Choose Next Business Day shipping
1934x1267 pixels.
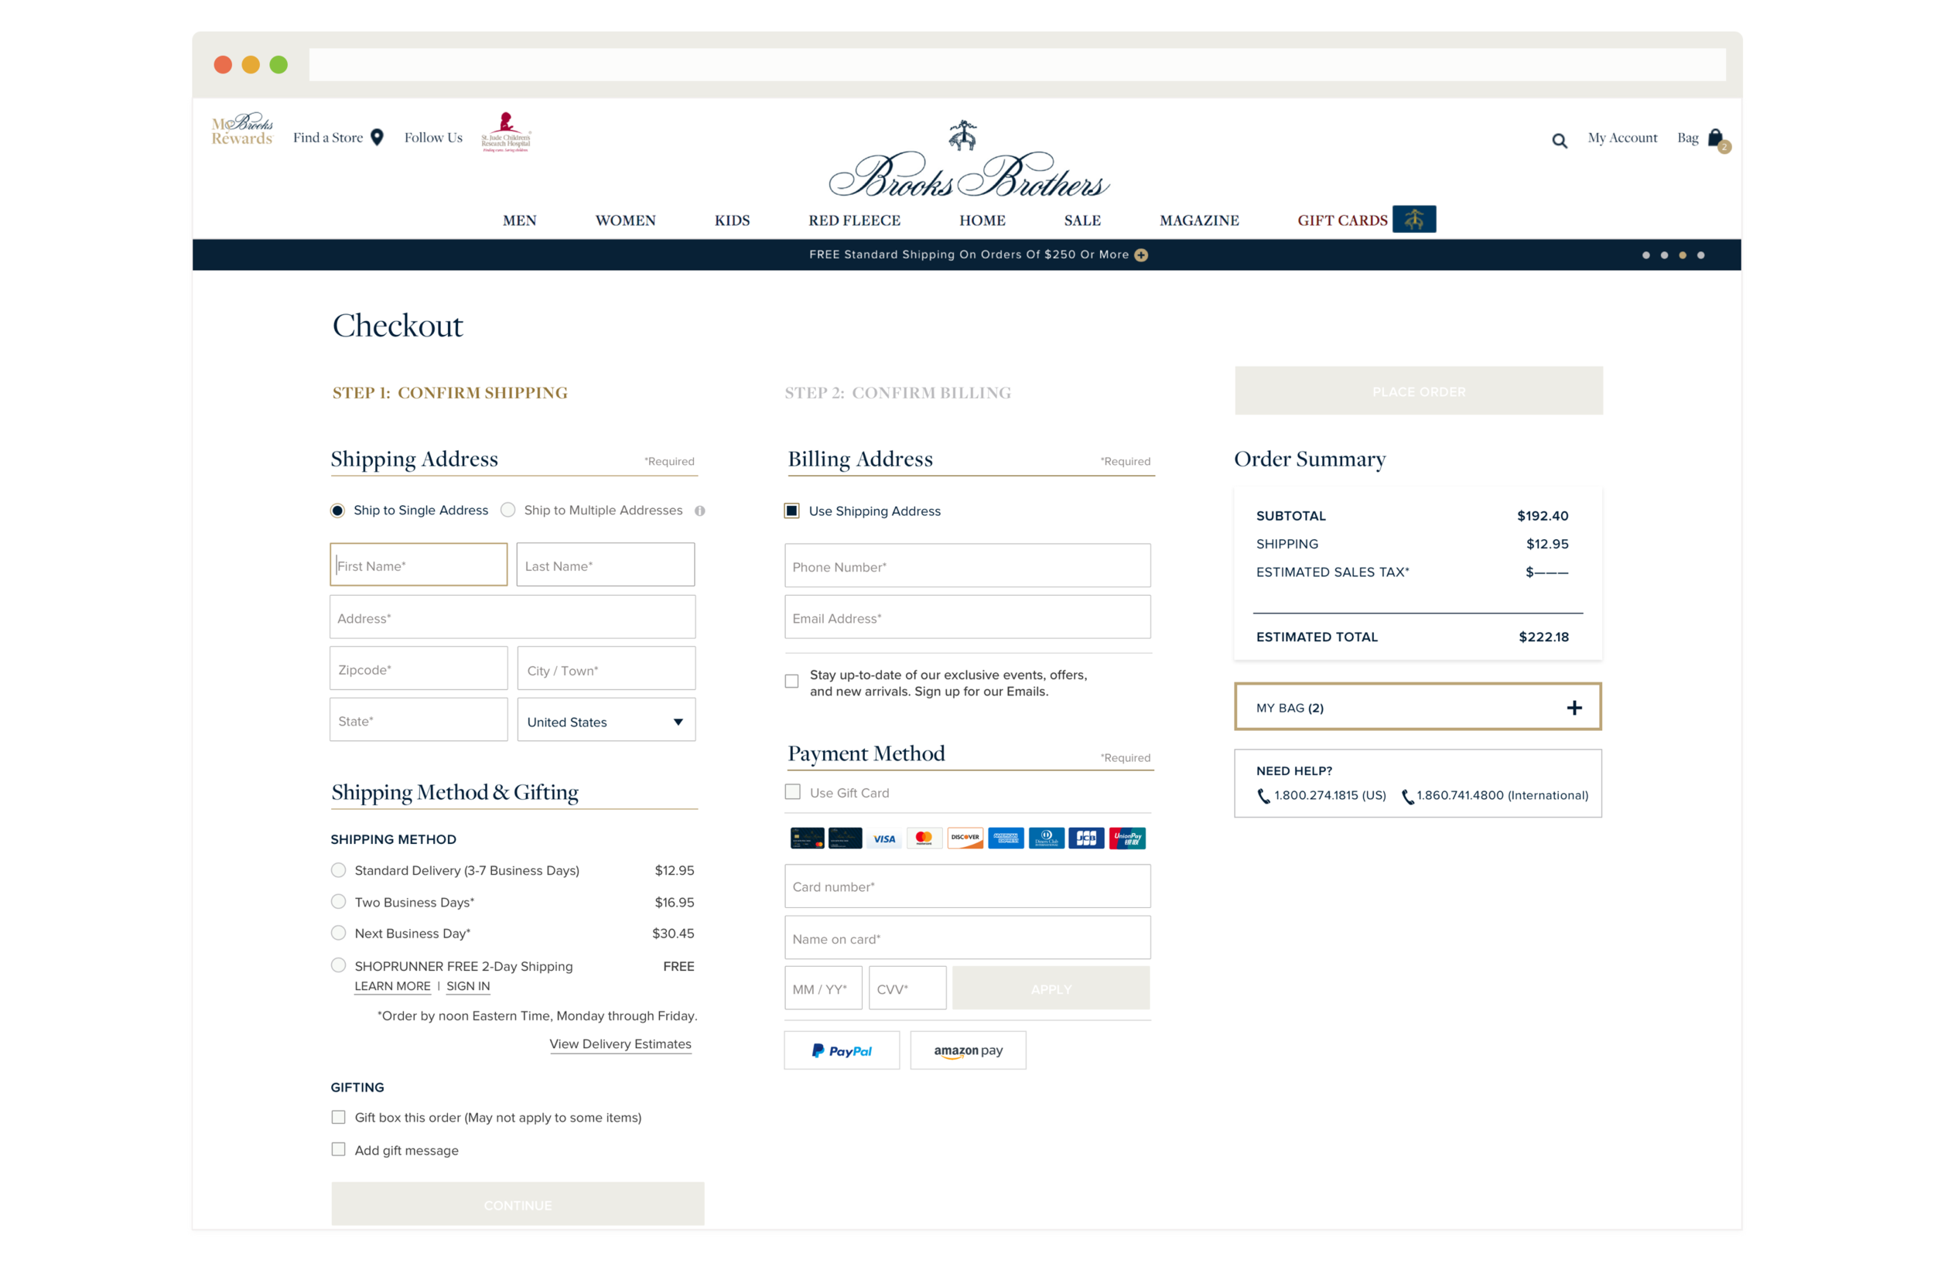pyautogui.click(x=339, y=933)
